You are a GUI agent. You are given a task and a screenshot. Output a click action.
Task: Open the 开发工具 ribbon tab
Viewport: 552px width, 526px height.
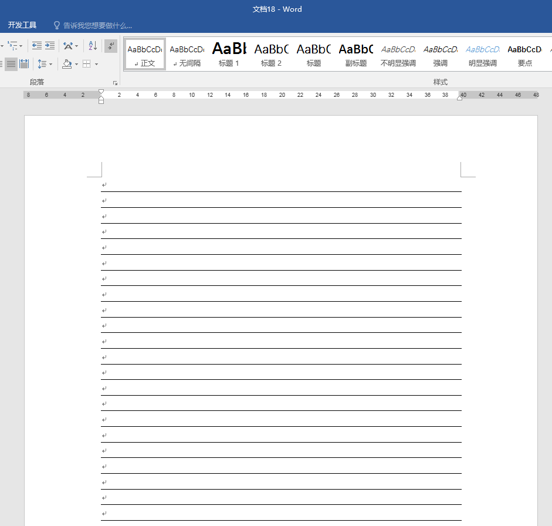point(22,25)
